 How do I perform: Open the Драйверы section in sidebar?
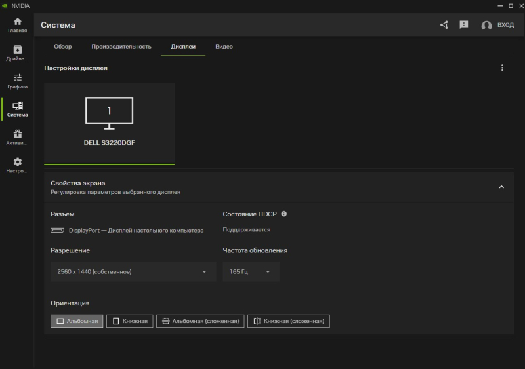pos(17,53)
